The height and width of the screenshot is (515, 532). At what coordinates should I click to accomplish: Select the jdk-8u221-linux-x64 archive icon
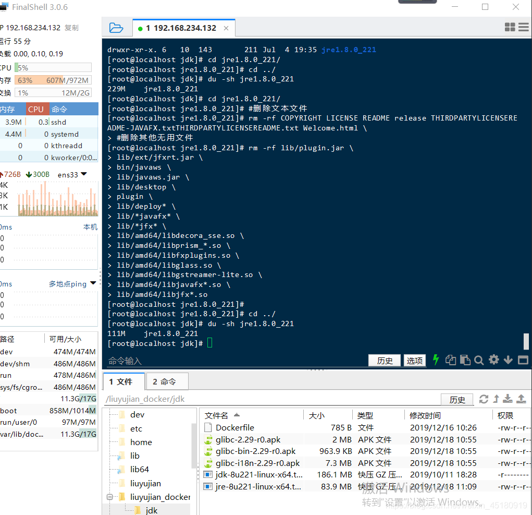coord(208,475)
